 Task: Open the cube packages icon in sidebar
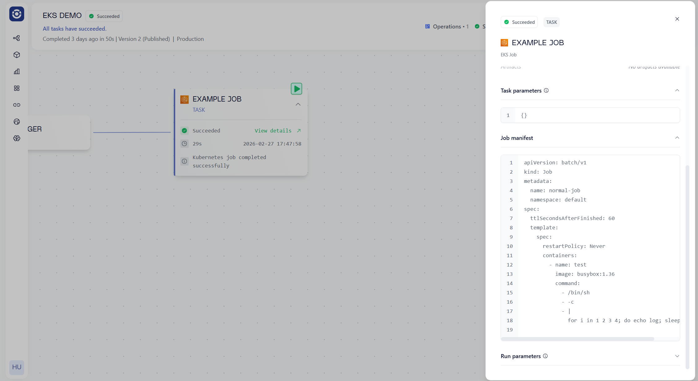[17, 55]
